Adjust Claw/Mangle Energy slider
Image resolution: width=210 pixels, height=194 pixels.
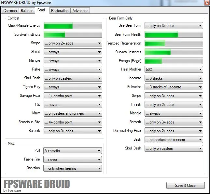tap(73, 26)
